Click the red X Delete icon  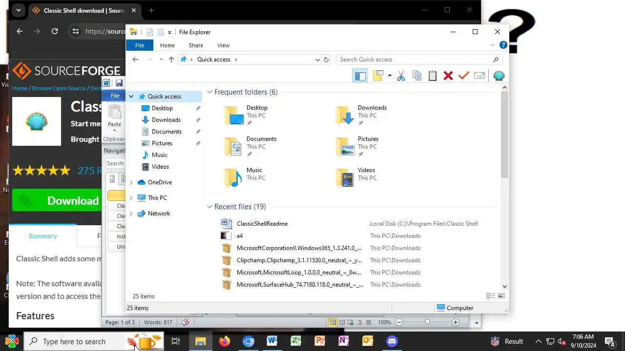448,76
